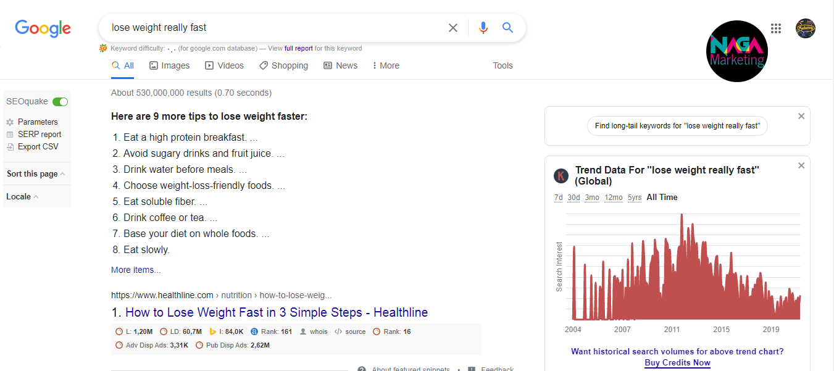Viewport: 834px width, 371px height.
Task: Open the Healthline result title link
Action: point(277,312)
